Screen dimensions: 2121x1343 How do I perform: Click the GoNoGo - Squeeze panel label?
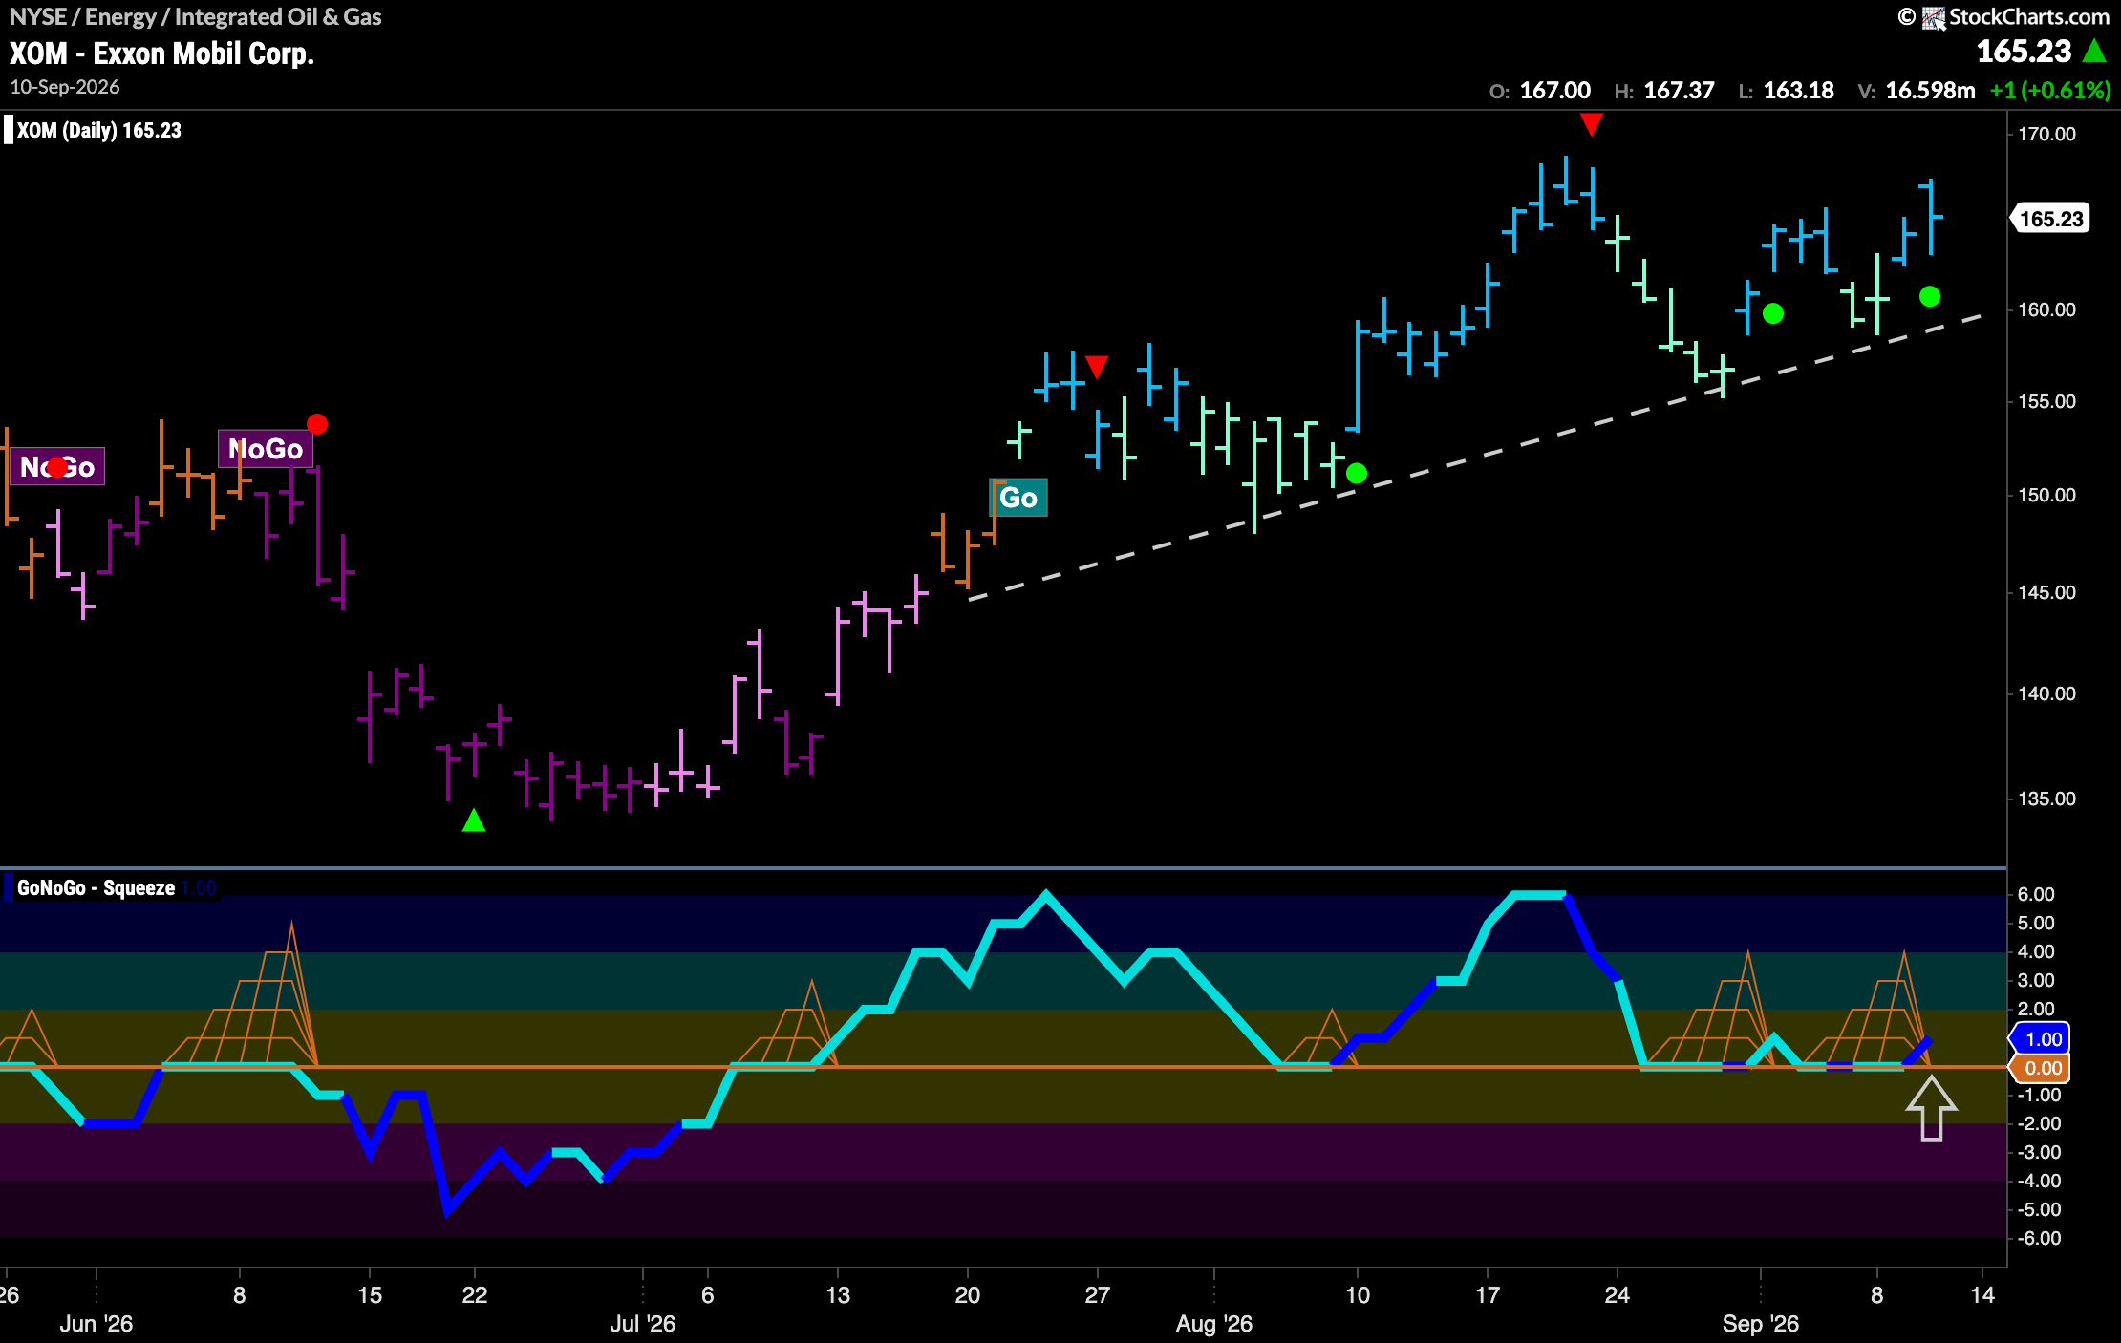tap(96, 887)
